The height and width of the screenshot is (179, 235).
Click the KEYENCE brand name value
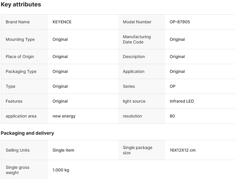[62, 22]
